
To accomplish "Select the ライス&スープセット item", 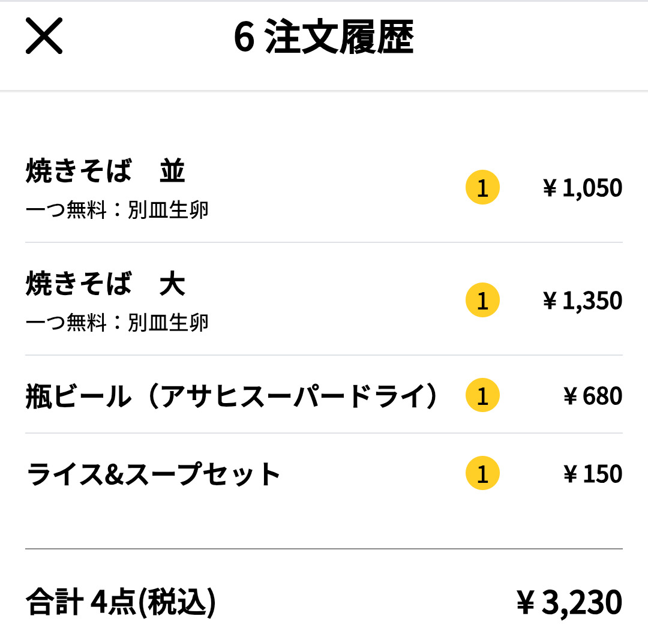I will coord(154,474).
